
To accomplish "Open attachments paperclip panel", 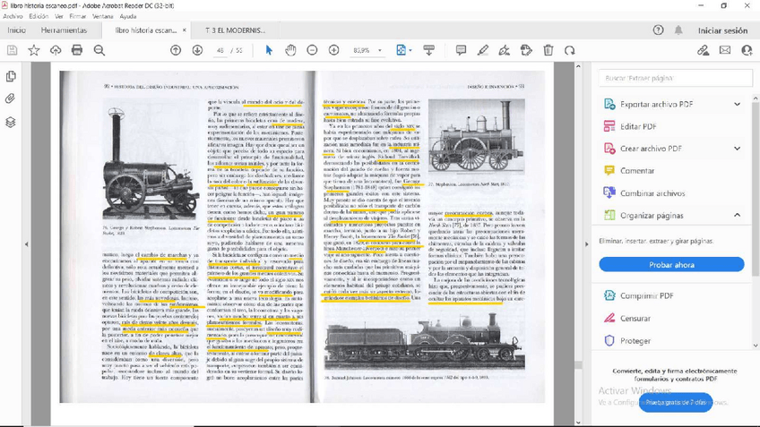I will coord(11,99).
